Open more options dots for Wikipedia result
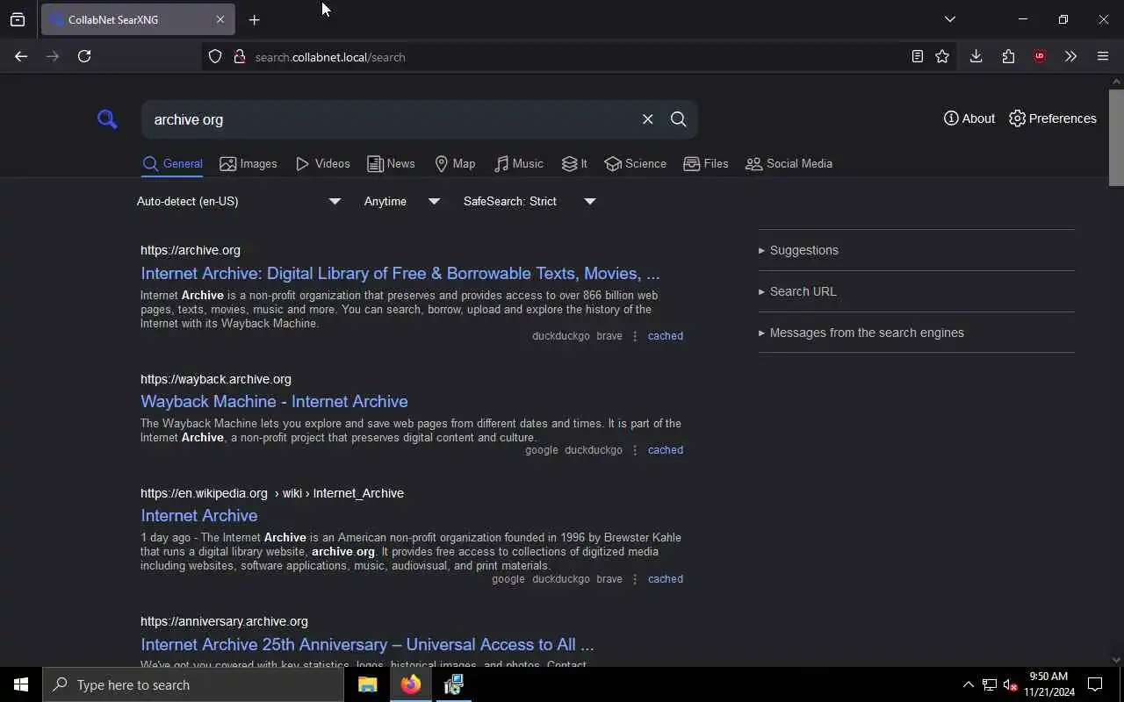Image resolution: width=1124 pixels, height=702 pixels. click(635, 579)
